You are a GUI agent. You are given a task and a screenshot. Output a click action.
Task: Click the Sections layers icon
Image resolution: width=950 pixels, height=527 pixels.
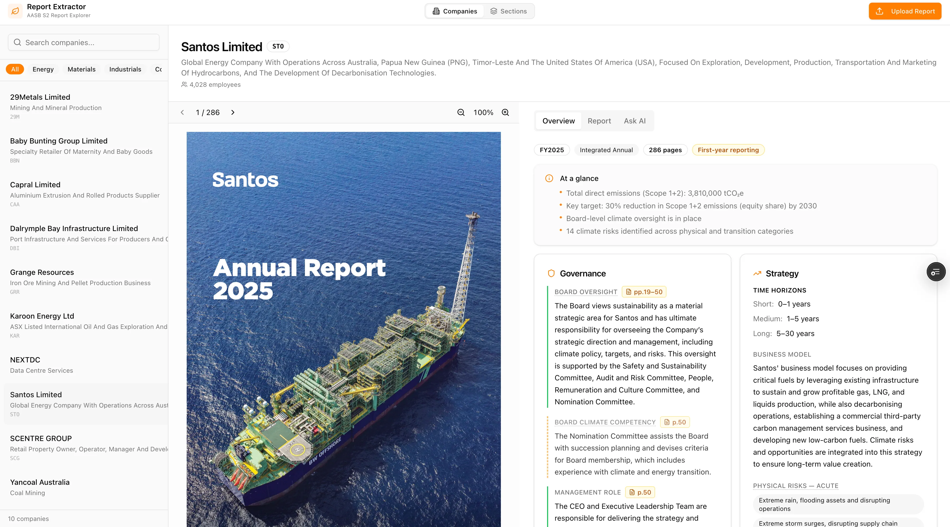(x=493, y=11)
